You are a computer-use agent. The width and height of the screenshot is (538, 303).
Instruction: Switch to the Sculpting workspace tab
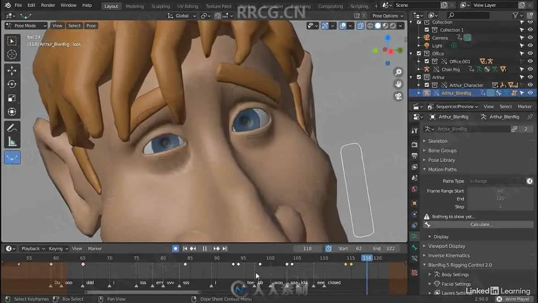[161, 6]
